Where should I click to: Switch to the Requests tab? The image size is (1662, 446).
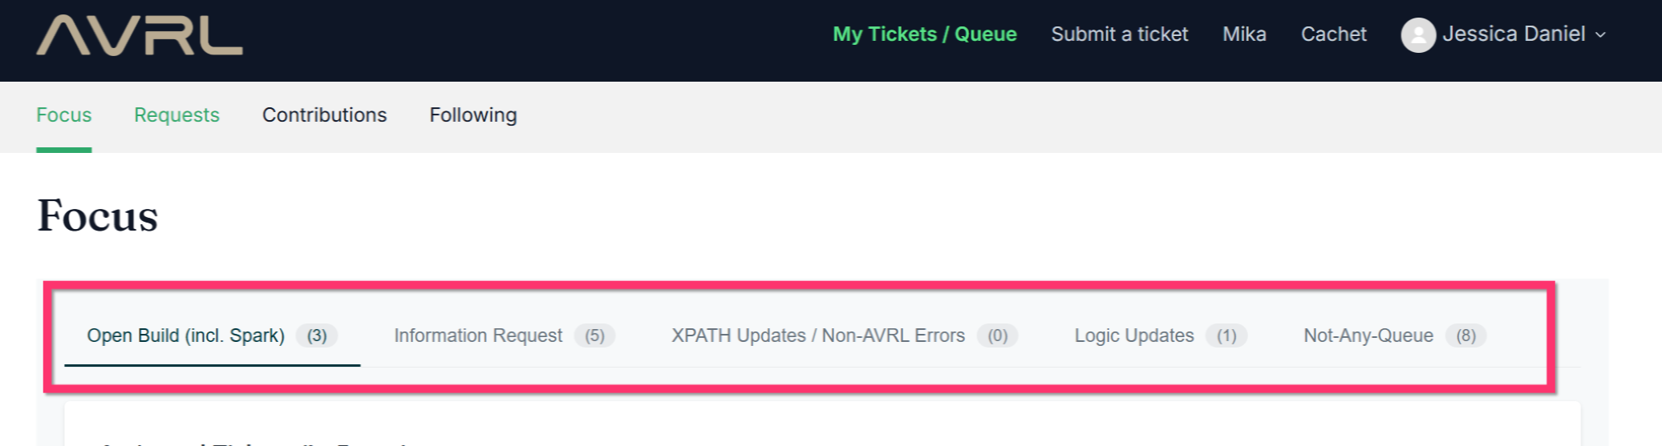pos(176,115)
